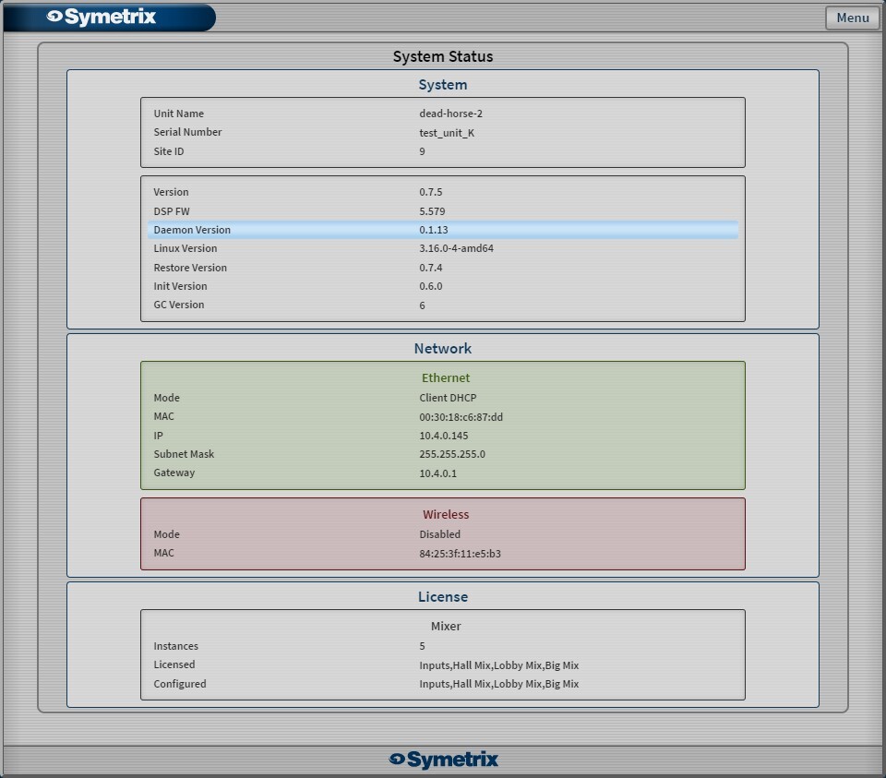The height and width of the screenshot is (778, 886).
Task: Click the Ethernet MAC address value
Action: pos(461,417)
